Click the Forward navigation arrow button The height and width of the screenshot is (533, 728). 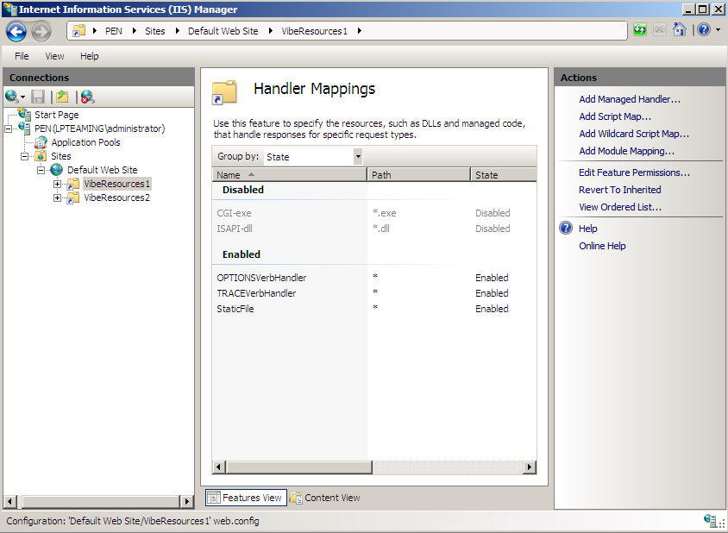click(41, 31)
